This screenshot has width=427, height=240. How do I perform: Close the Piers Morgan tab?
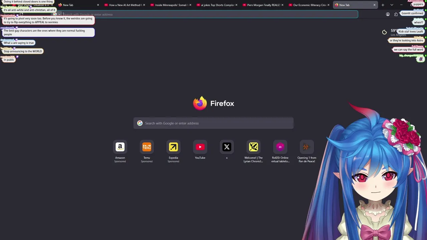pos(282,5)
